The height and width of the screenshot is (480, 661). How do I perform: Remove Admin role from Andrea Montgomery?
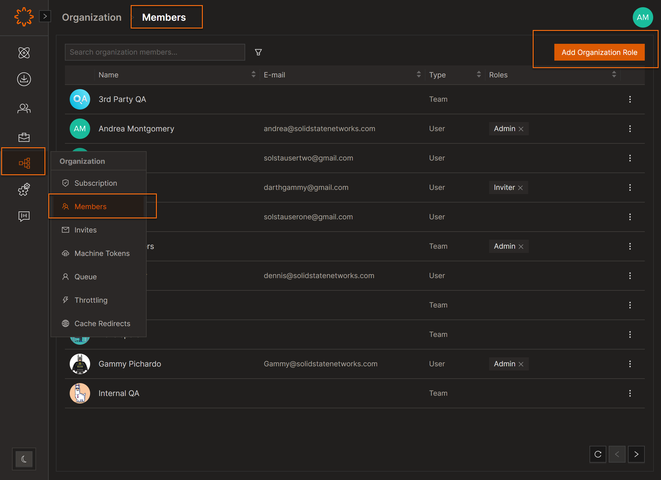[x=521, y=129]
